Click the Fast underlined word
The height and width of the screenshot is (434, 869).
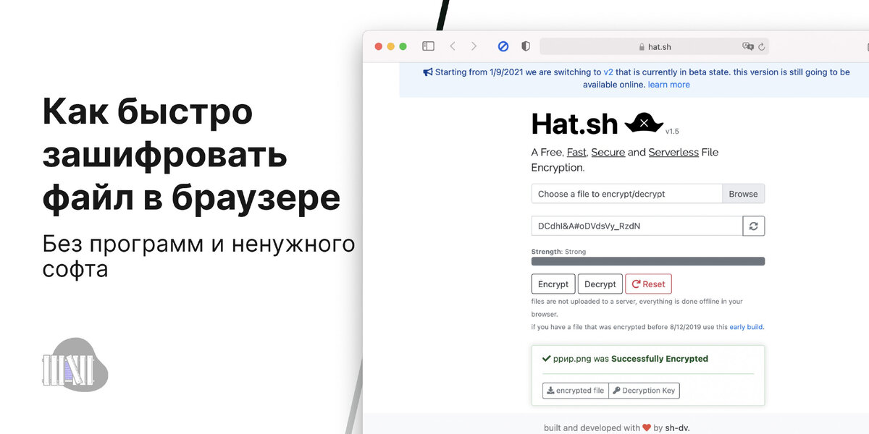pyautogui.click(x=576, y=153)
